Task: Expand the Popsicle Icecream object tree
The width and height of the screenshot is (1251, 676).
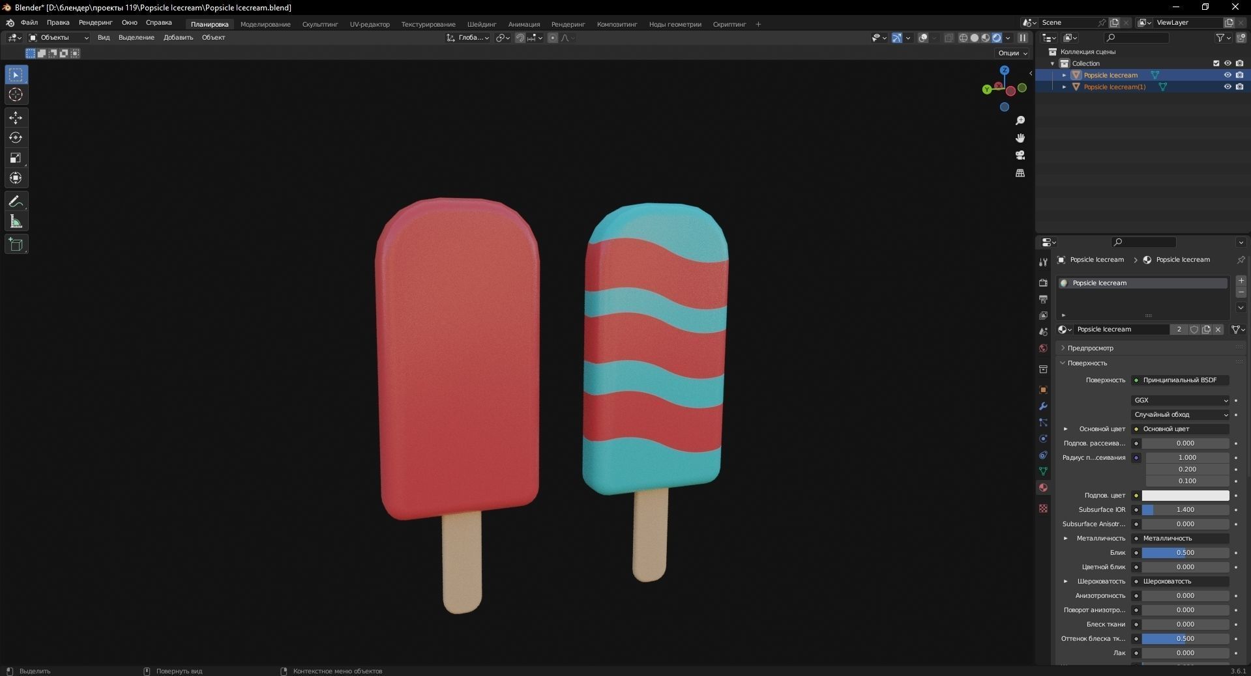Action: pyautogui.click(x=1065, y=75)
